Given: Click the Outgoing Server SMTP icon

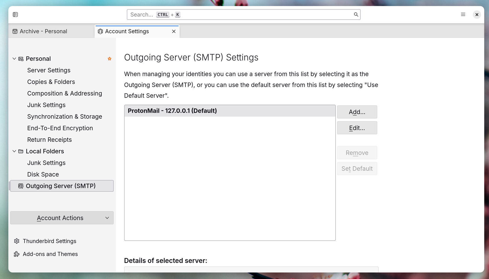Looking at the screenshot, I should (21, 186).
